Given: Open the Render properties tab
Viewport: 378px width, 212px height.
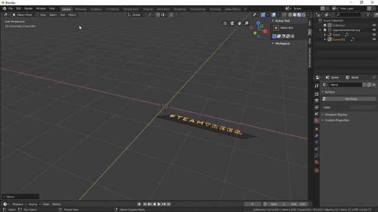Looking at the screenshot, I should [x=317, y=94].
